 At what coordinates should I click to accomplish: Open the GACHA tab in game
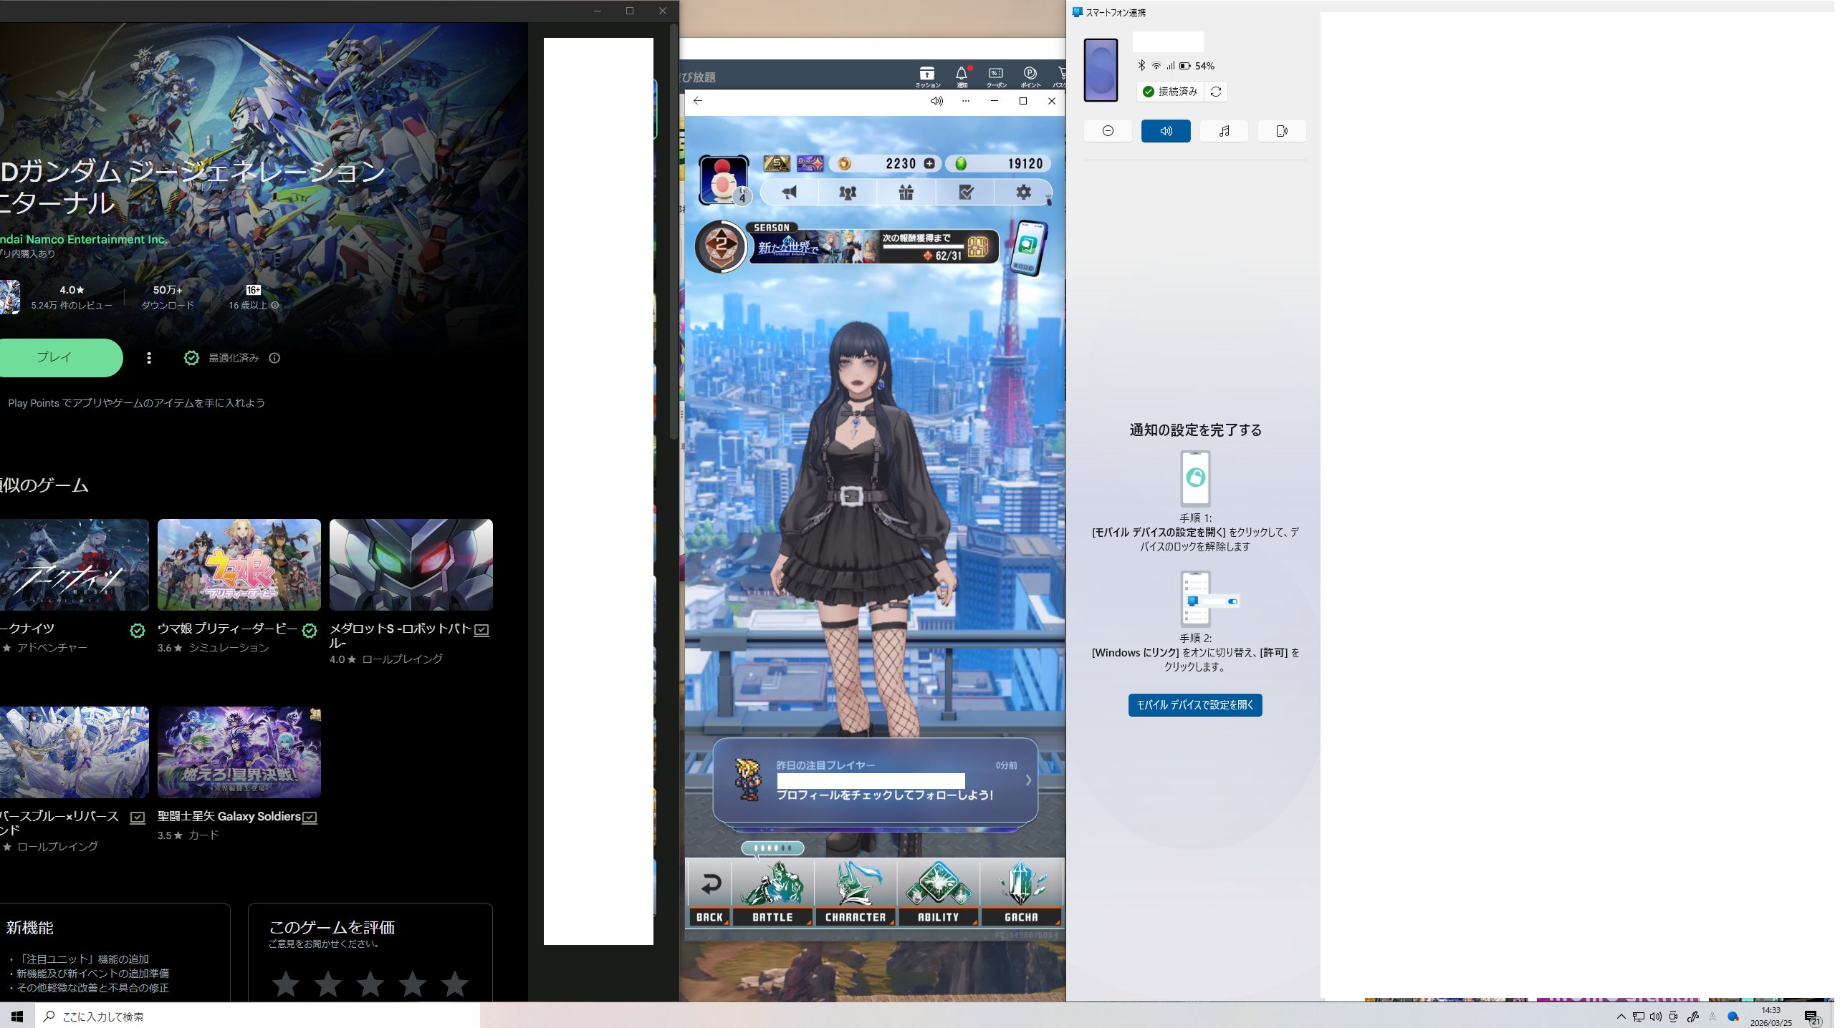(x=1021, y=895)
